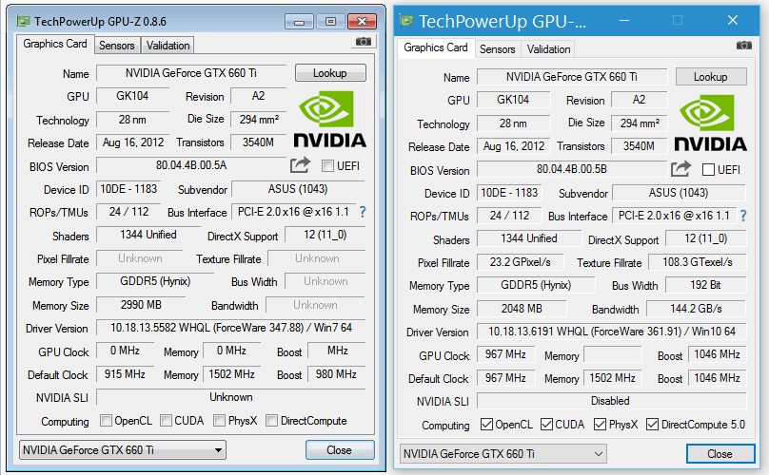Click Memory Type GDDR5 (Hynix) in right window

[x=536, y=286]
